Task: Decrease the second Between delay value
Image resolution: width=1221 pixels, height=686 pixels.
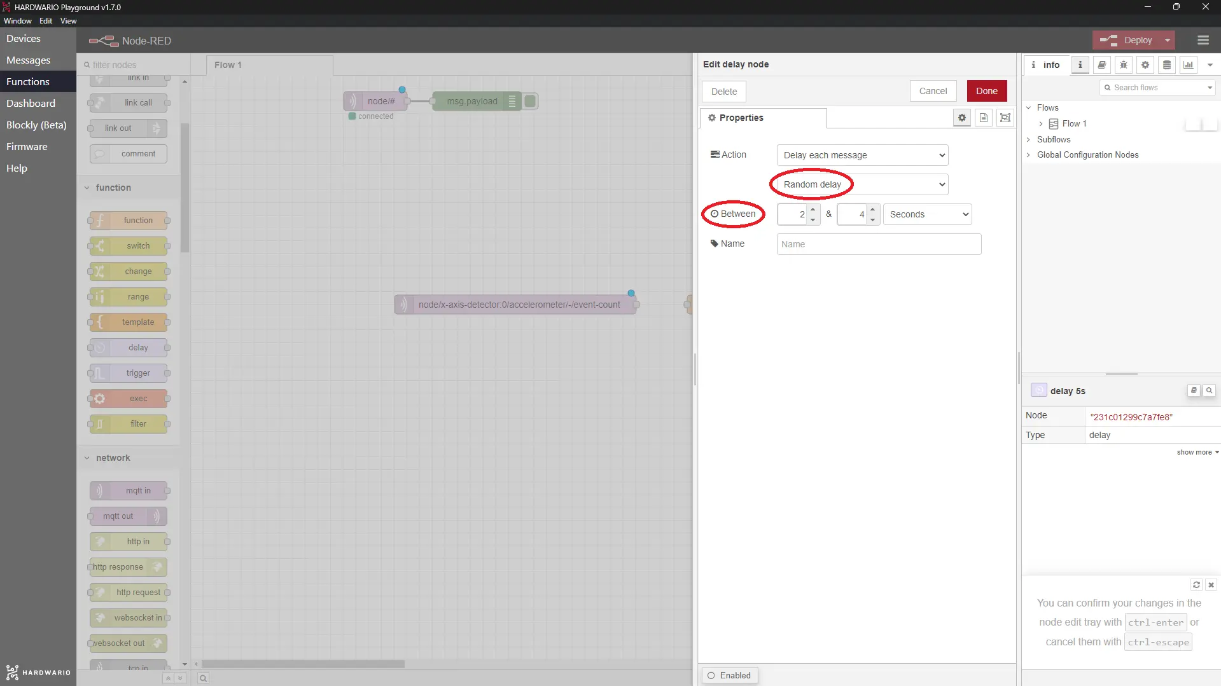Action: 873,220
